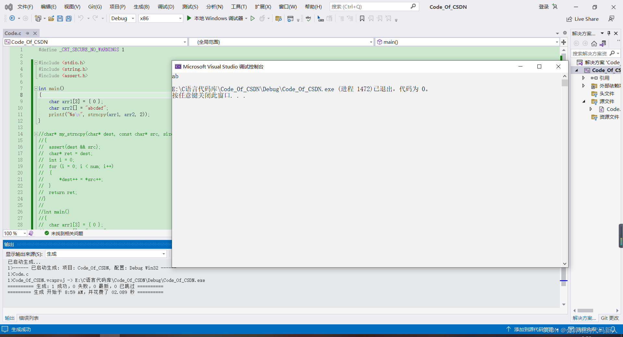Image resolution: width=623 pixels, height=337 pixels.
Task: Open the main() member dropdown
Action: click(x=467, y=42)
